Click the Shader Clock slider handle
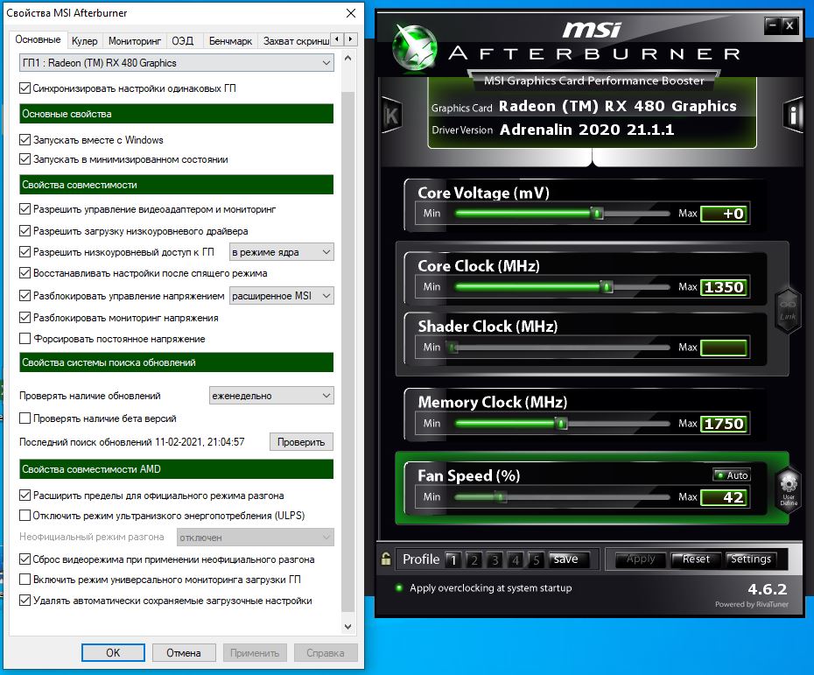Screen dimensions: 814x675 click(x=453, y=347)
